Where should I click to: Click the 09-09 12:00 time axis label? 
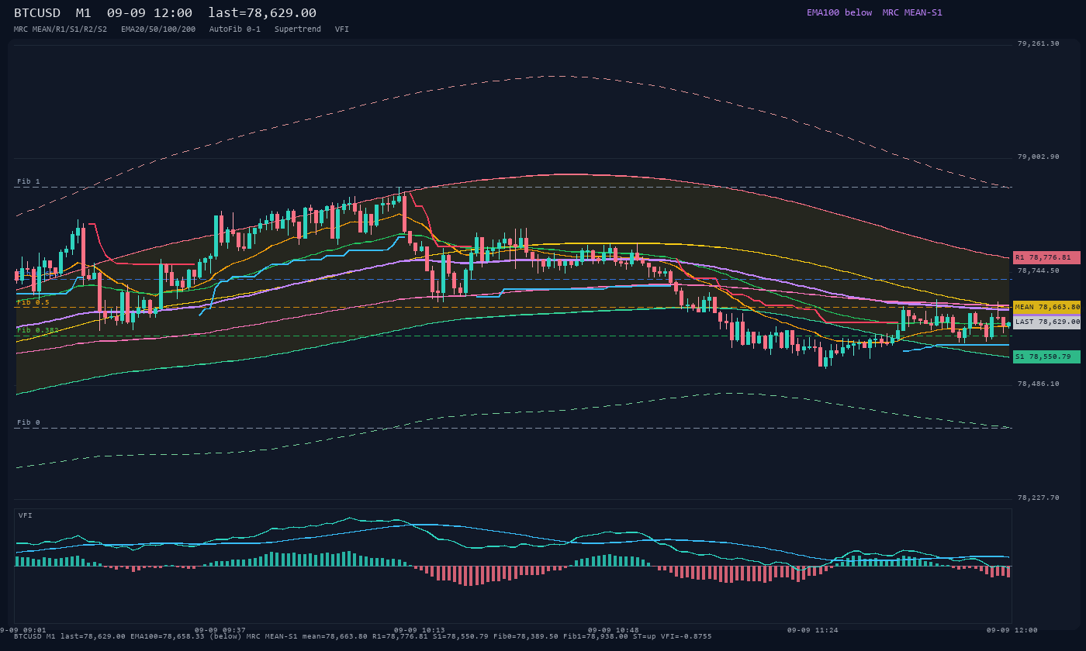coord(1012,630)
